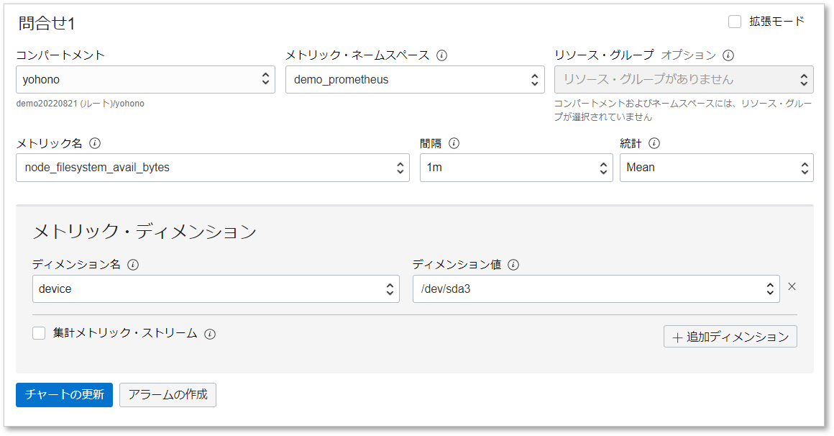Screen dimensions: 834x436
Task: Click the 集計メトリック・ストリーム info icon
Action: 208,334
